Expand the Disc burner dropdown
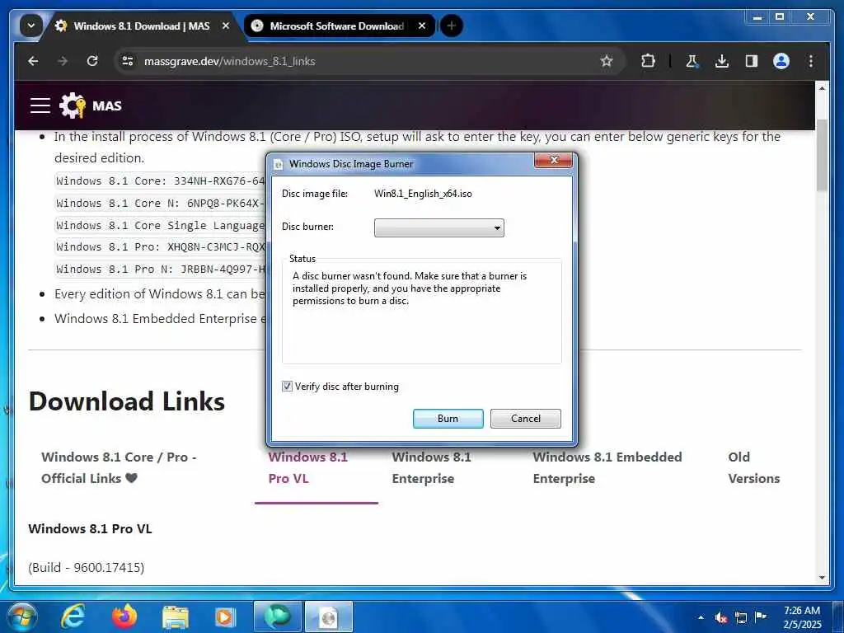This screenshot has width=844, height=633. [439, 227]
